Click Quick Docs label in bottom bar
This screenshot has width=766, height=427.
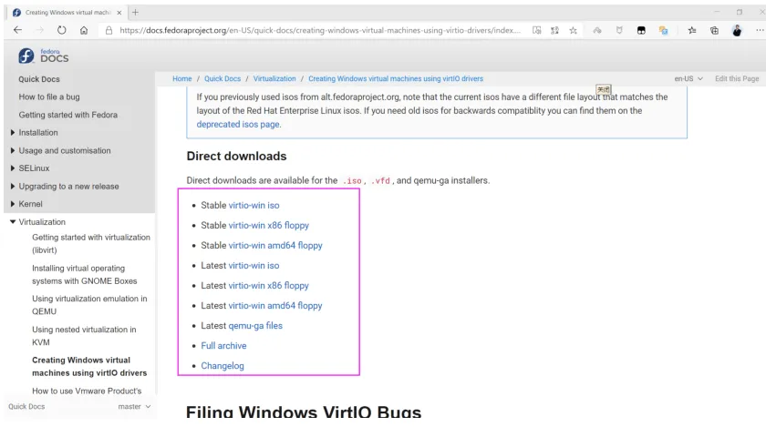click(26, 406)
